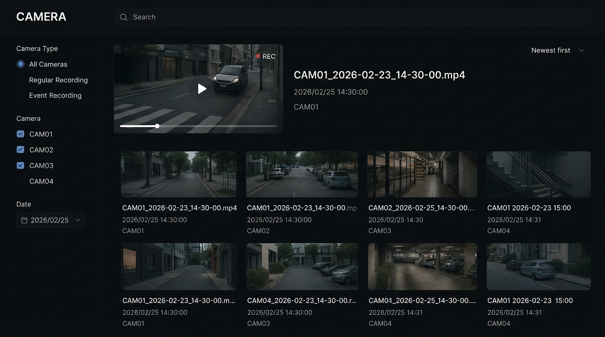This screenshot has height=337, width=605.
Task: Click the CAMERA logo heading
Action: pyautogui.click(x=41, y=17)
